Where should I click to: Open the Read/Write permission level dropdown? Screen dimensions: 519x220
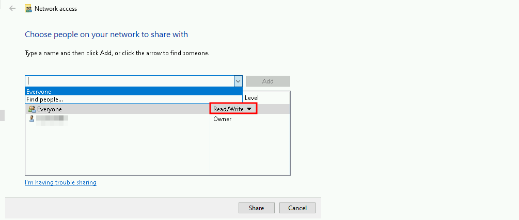233,109
